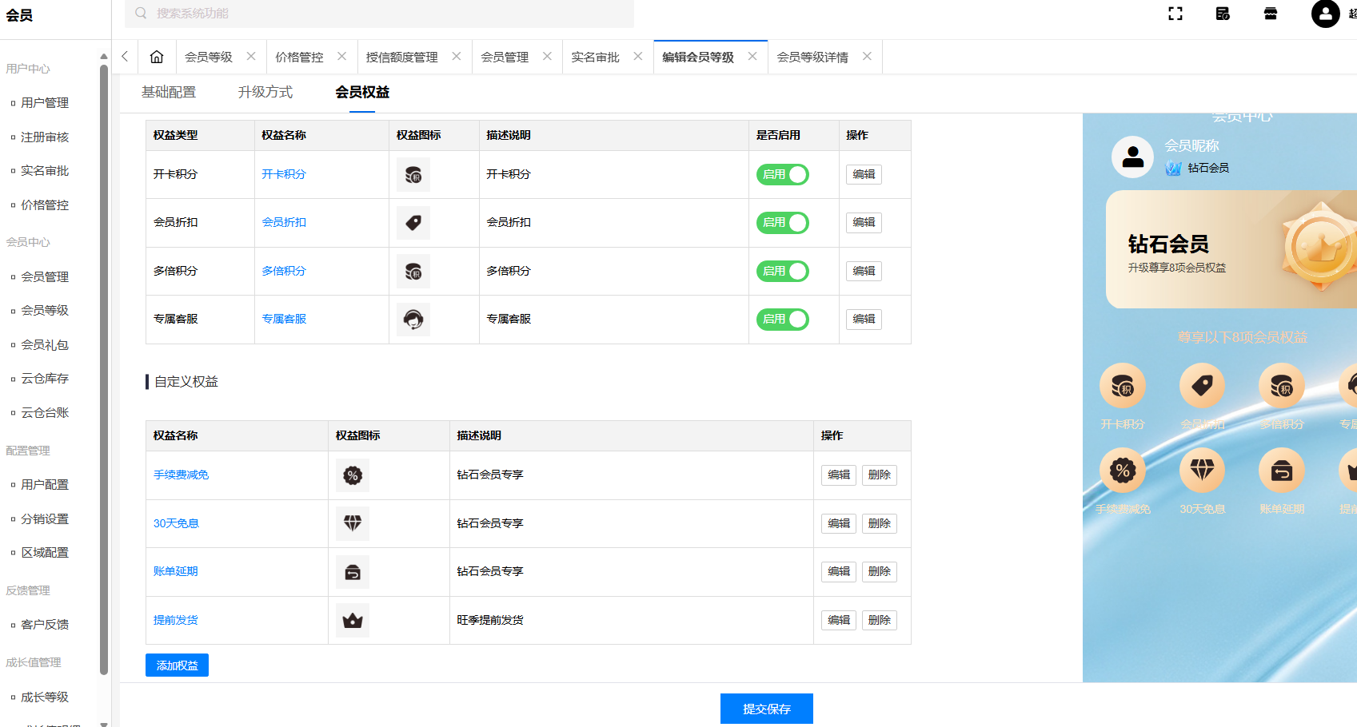Click the tab bar left arrow

tap(125, 57)
